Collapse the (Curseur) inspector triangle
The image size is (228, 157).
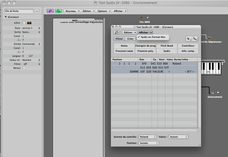[6, 17]
